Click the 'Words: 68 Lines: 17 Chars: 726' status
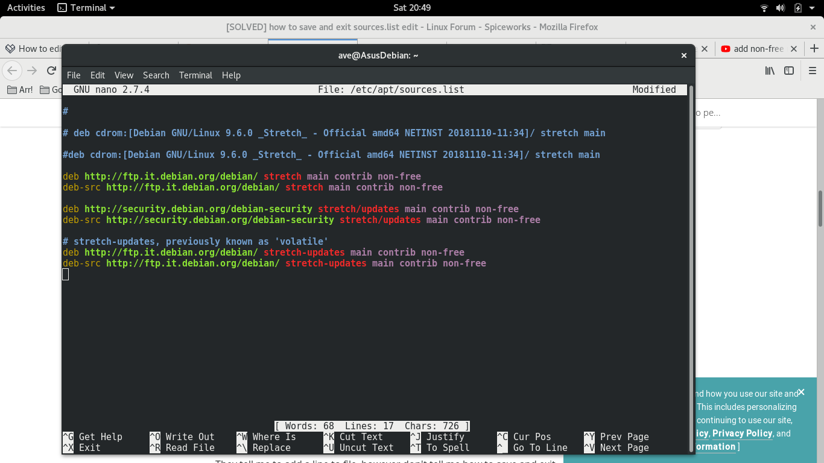The width and height of the screenshot is (824, 463). (x=372, y=426)
